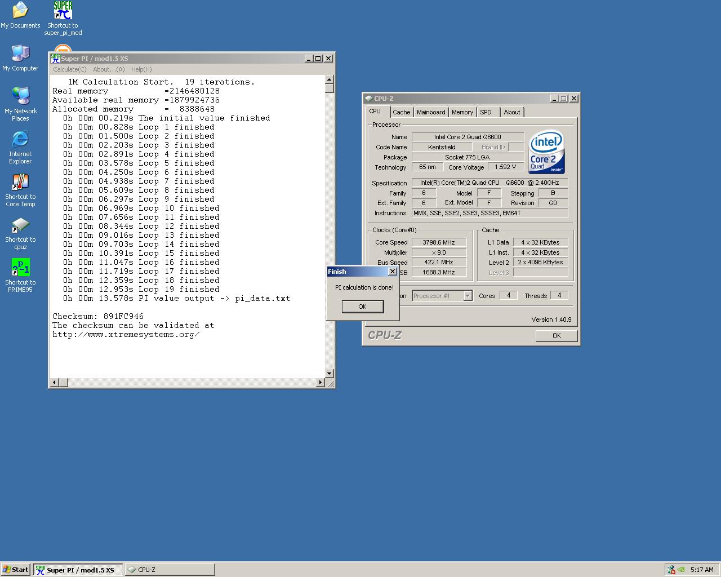The height and width of the screenshot is (577, 721).
Task: Click the Revision value G0
Action: pyautogui.click(x=553, y=203)
